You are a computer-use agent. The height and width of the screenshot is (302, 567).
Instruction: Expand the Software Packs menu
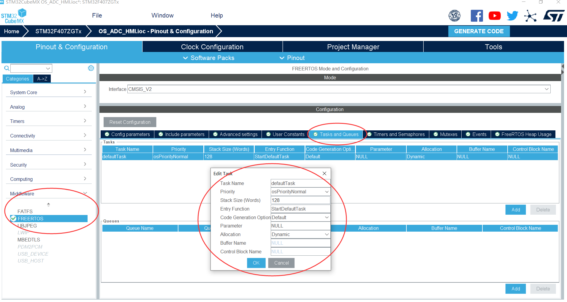tap(209, 58)
